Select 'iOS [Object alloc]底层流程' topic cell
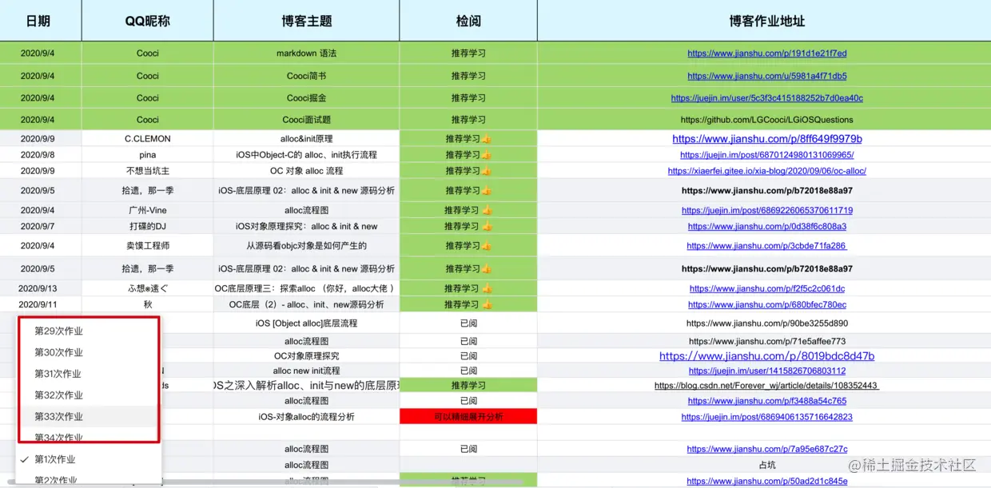Viewport: 991px width, 488px height. (x=307, y=323)
